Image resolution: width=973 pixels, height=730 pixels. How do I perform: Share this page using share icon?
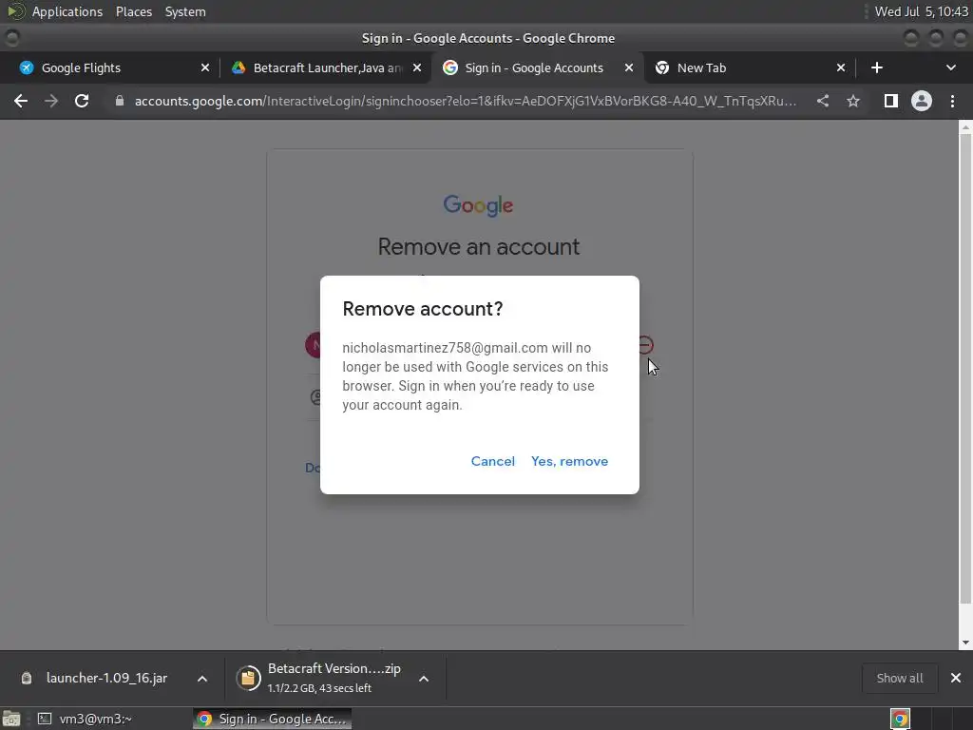tap(823, 101)
